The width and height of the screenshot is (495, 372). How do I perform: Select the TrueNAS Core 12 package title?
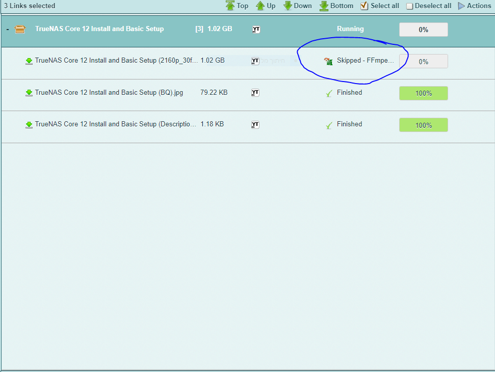coord(99,29)
